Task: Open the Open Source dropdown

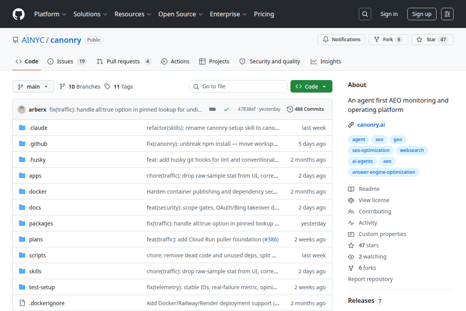Action: click(x=181, y=14)
